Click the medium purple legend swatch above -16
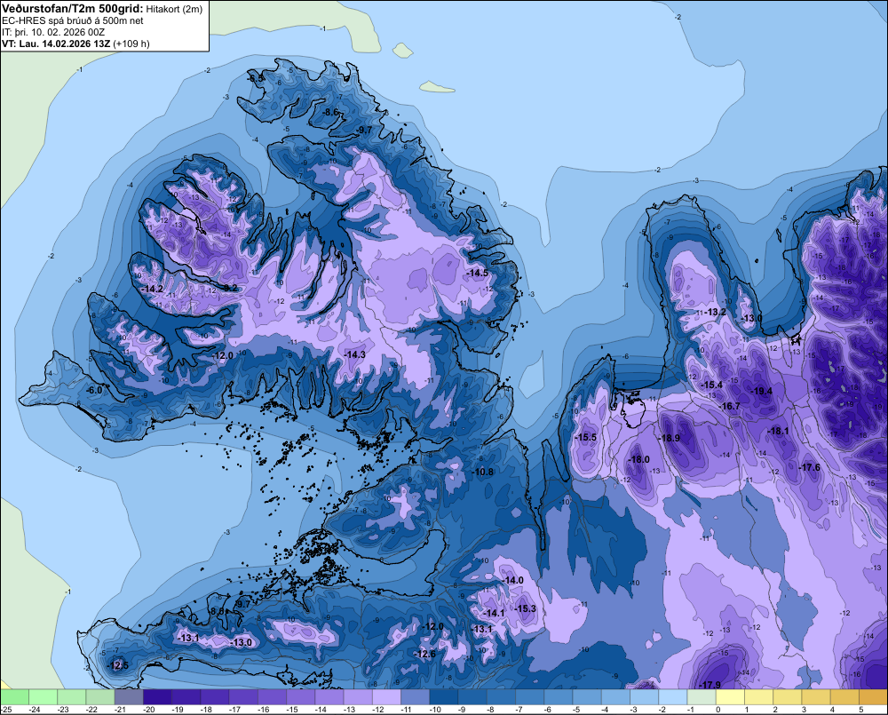This screenshot has width=888, height=715. pos(272,697)
